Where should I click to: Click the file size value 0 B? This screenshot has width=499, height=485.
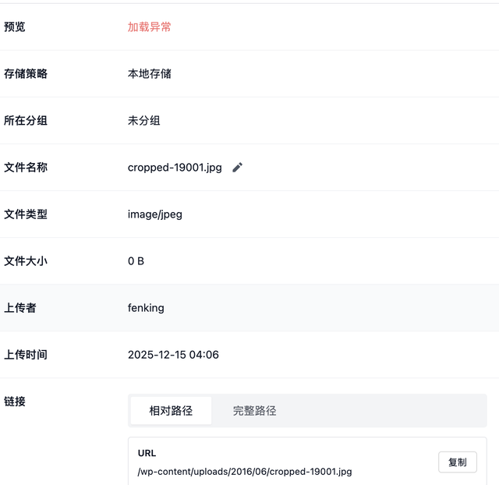click(136, 261)
